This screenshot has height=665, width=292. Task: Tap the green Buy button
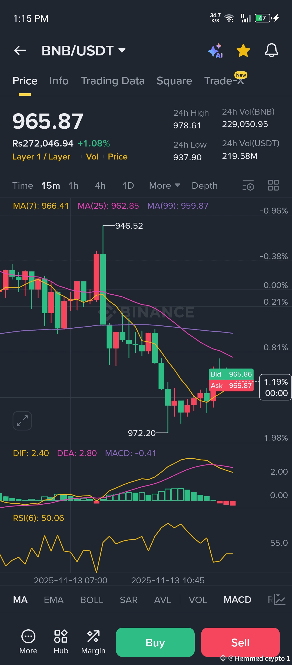(x=155, y=642)
